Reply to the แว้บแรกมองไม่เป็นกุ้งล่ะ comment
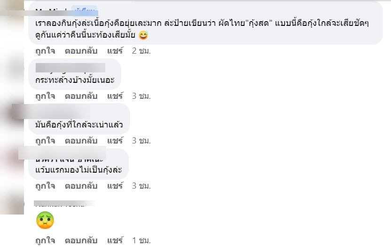This screenshot has width=391, height=247. (x=81, y=186)
